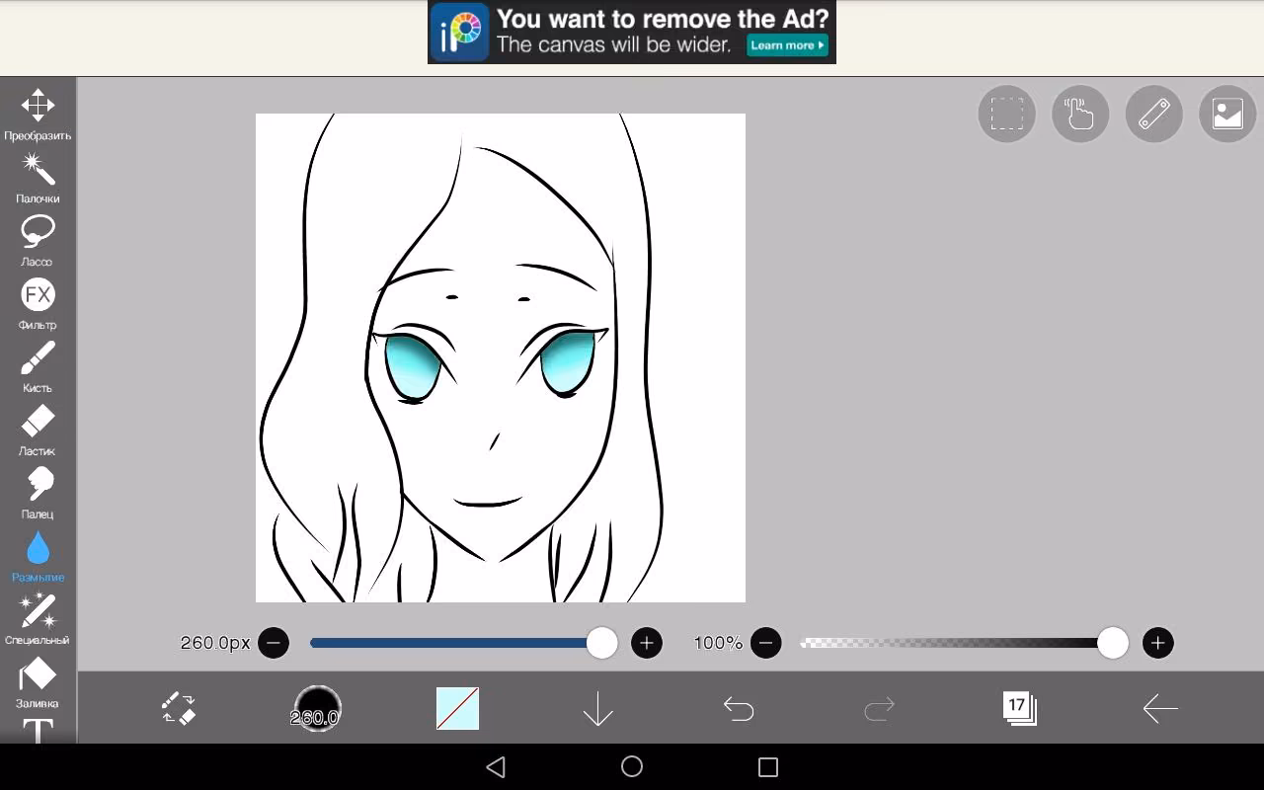Screen dimensions: 1264x790
Task: Tap the Android home button
Action: click(632, 766)
